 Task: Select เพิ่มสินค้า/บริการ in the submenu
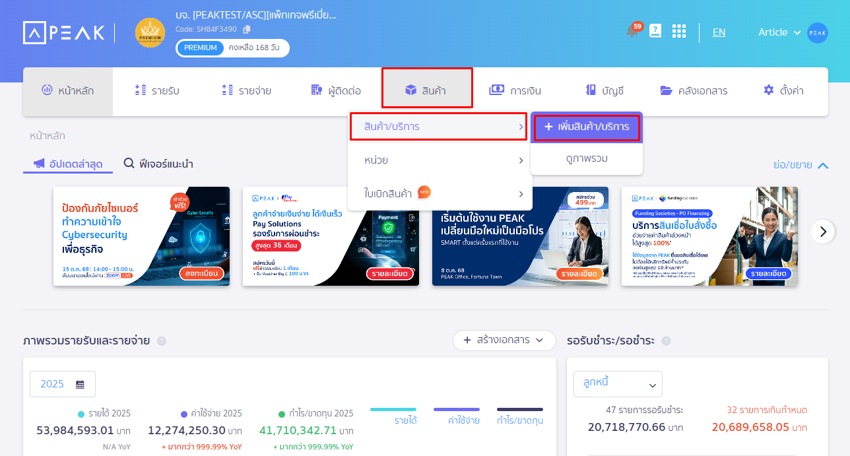tap(586, 126)
